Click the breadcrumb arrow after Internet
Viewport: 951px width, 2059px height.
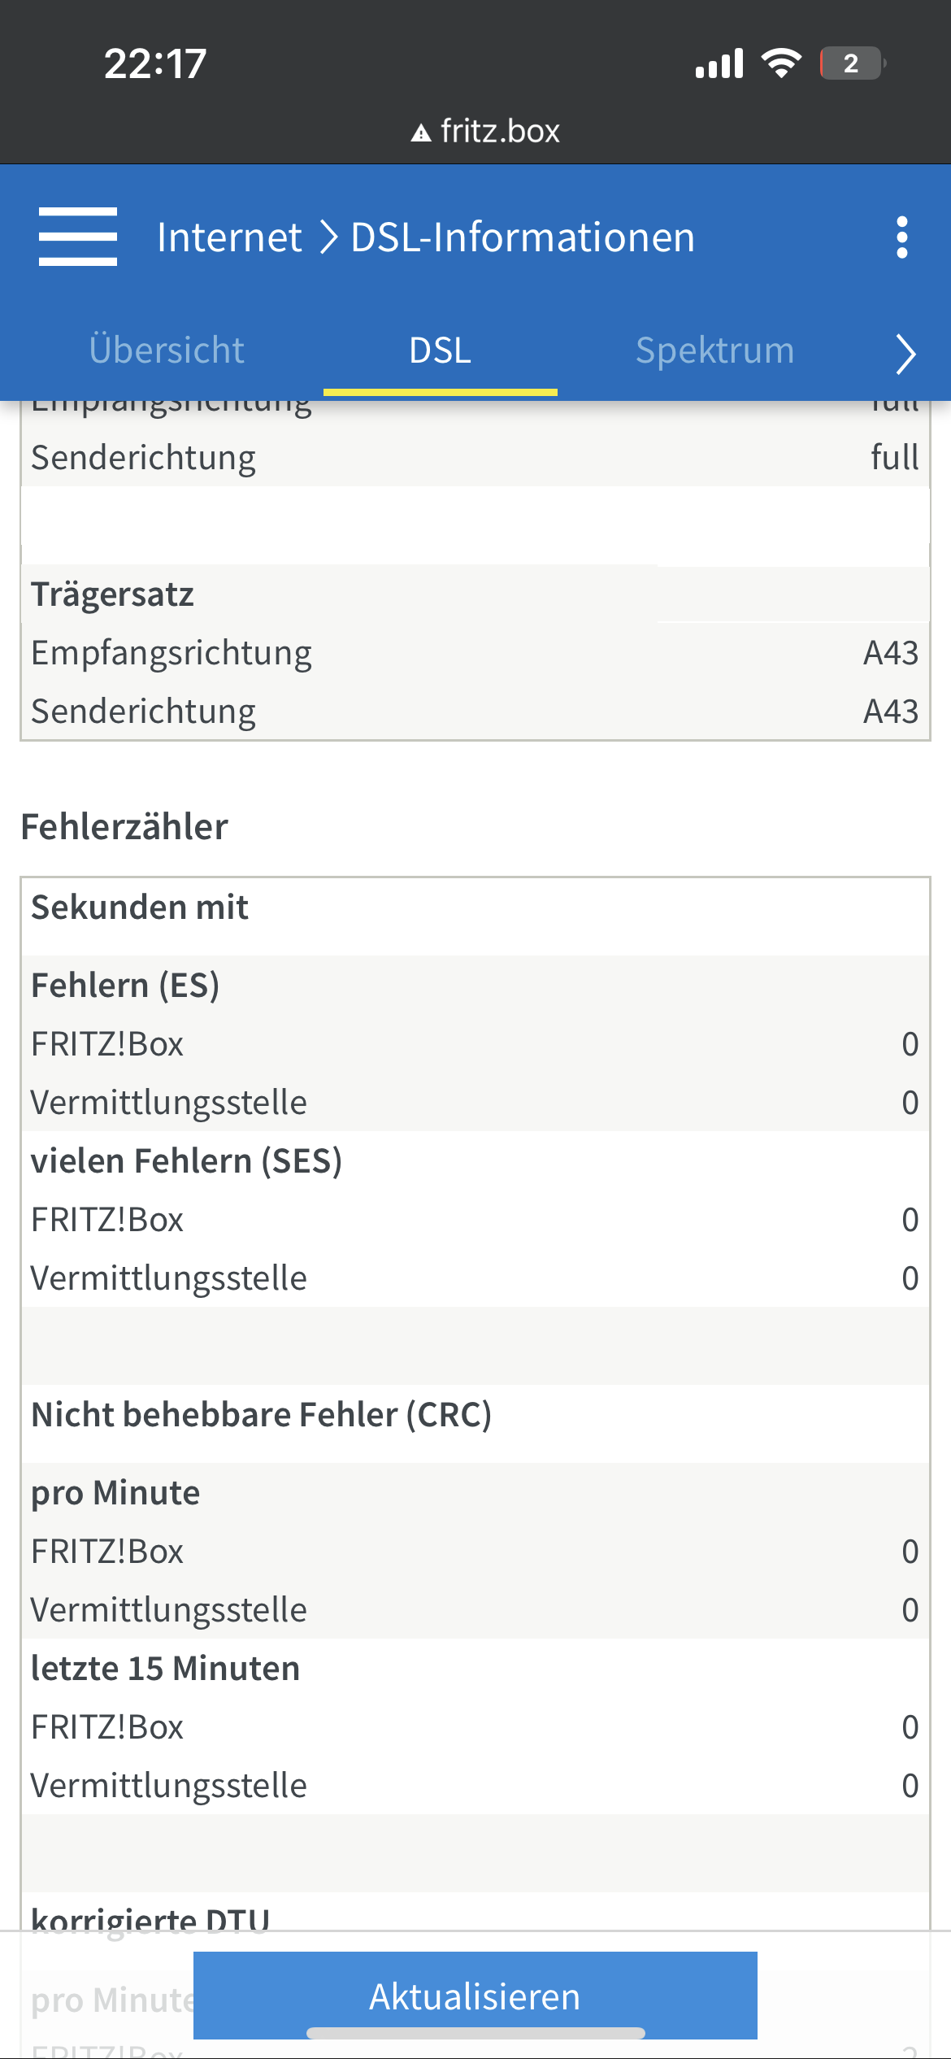click(328, 237)
